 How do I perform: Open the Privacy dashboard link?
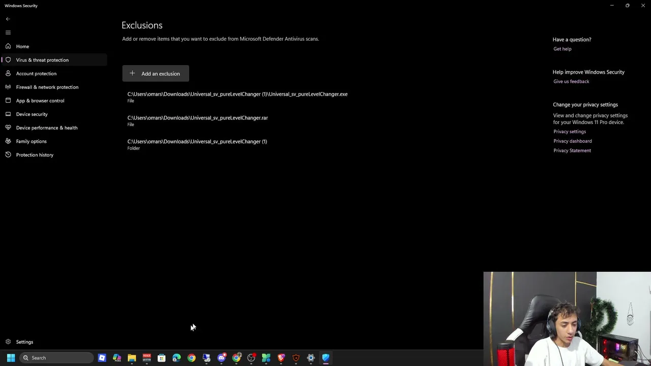tap(573, 141)
